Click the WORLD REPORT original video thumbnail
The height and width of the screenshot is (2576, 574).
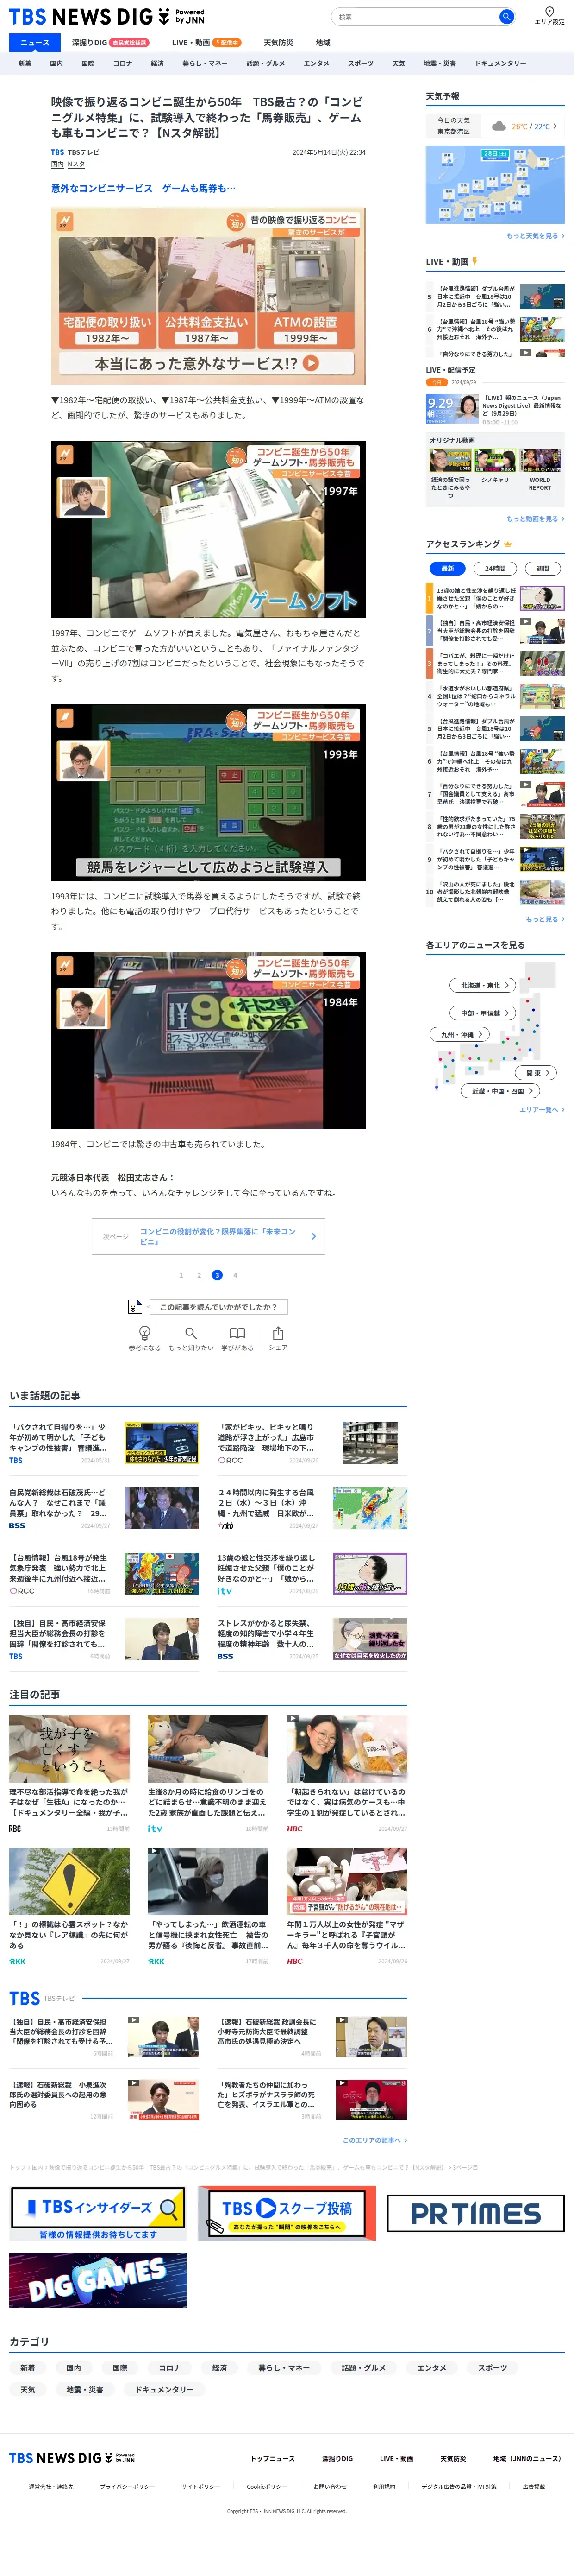tap(540, 461)
